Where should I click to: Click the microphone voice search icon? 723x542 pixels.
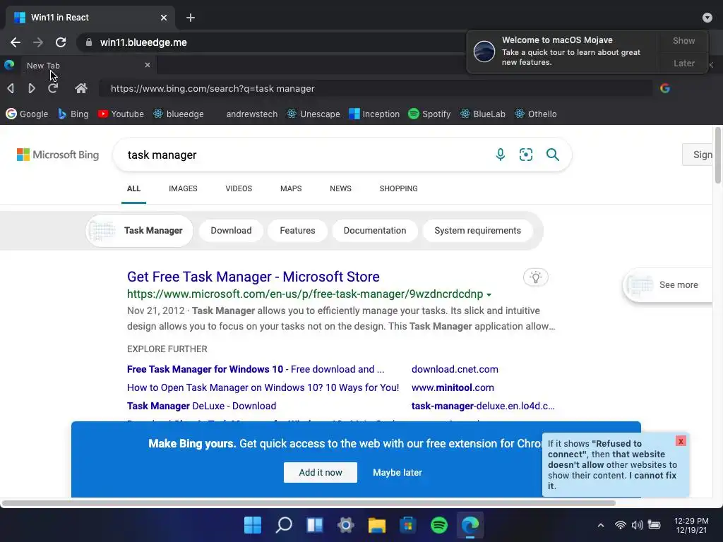click(x=501, y=155)
